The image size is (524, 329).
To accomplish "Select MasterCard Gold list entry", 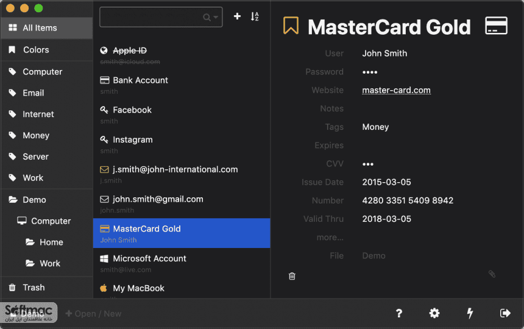I will pos(182,233).
